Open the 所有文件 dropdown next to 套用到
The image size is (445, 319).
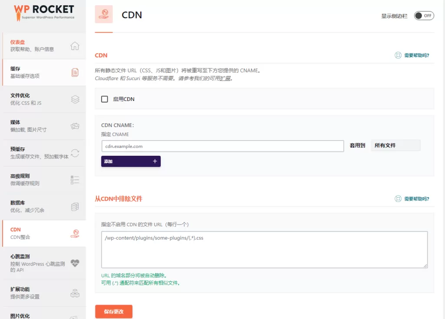[x=395, y=145]
